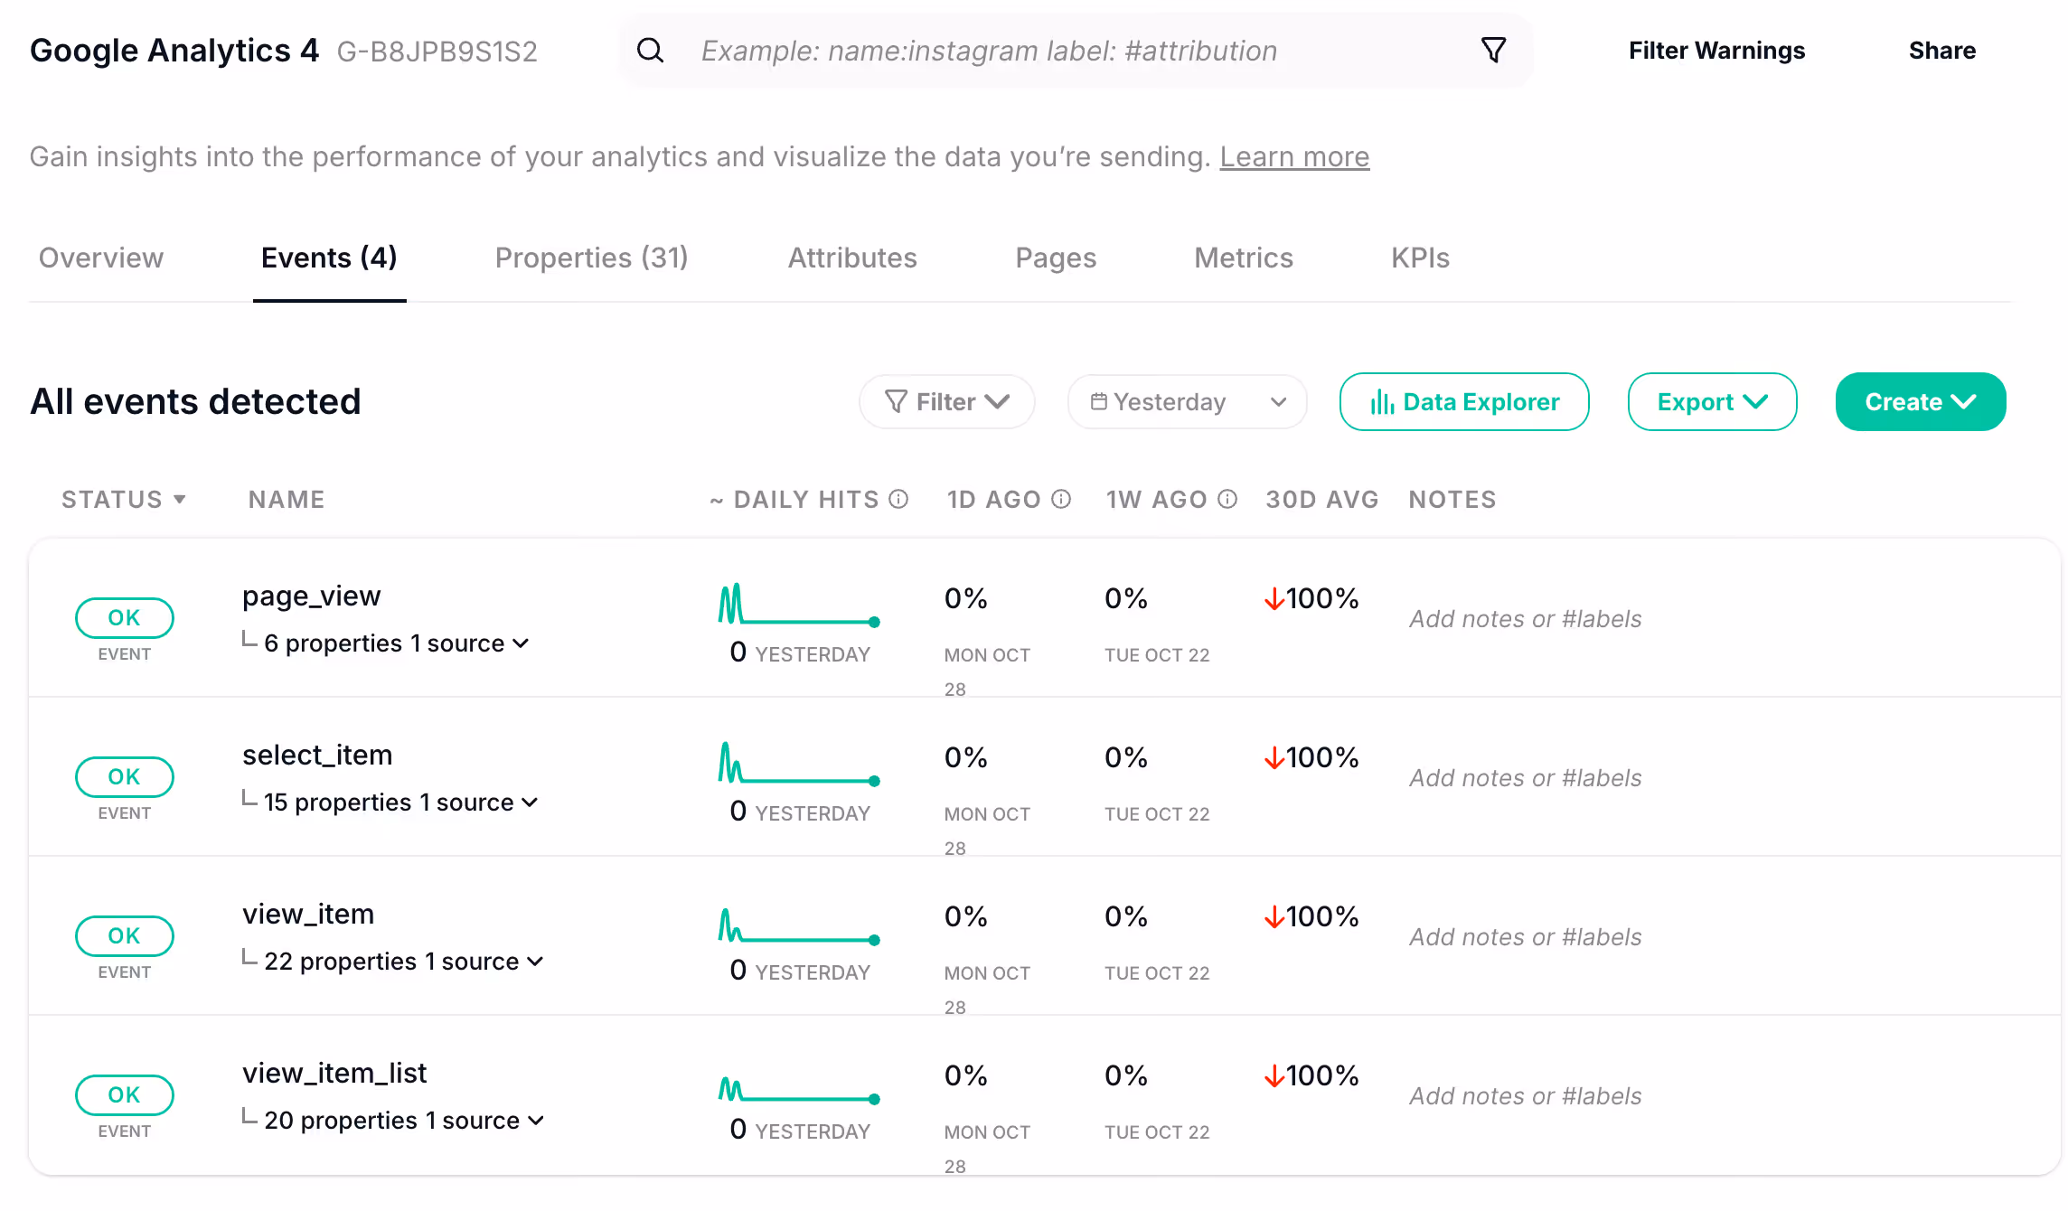Click the Create button

pyautogui.click(x=1921, y=401)
